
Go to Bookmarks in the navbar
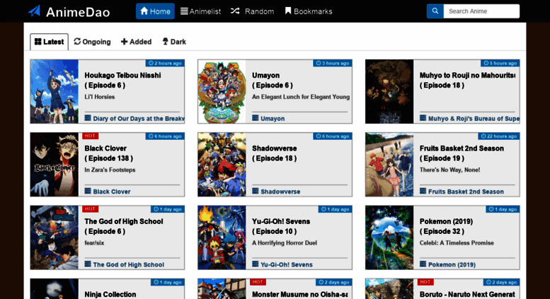[308, 11]
